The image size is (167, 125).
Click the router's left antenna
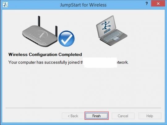tap(39, 21)
